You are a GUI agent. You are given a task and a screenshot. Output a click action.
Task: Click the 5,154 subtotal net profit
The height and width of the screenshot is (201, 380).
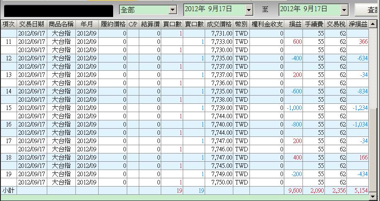coord(361,191)
